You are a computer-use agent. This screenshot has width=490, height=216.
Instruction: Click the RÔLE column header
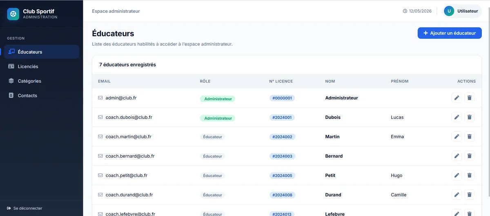(x=205, y=82)
